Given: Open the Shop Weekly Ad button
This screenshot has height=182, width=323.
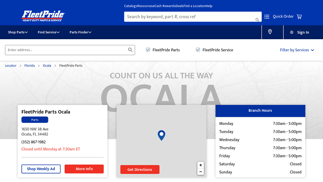Looking at the screenshot, I should [x=41, y=169].
